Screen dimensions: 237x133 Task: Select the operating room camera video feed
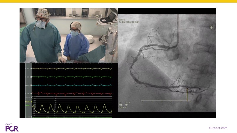tap(68, 35)
